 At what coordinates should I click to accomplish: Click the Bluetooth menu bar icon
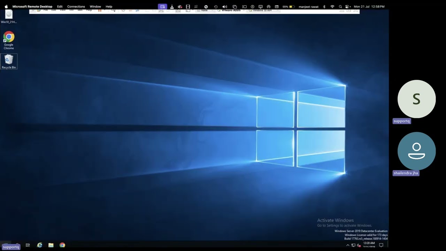pyautogui.click(x=324, y=6)
